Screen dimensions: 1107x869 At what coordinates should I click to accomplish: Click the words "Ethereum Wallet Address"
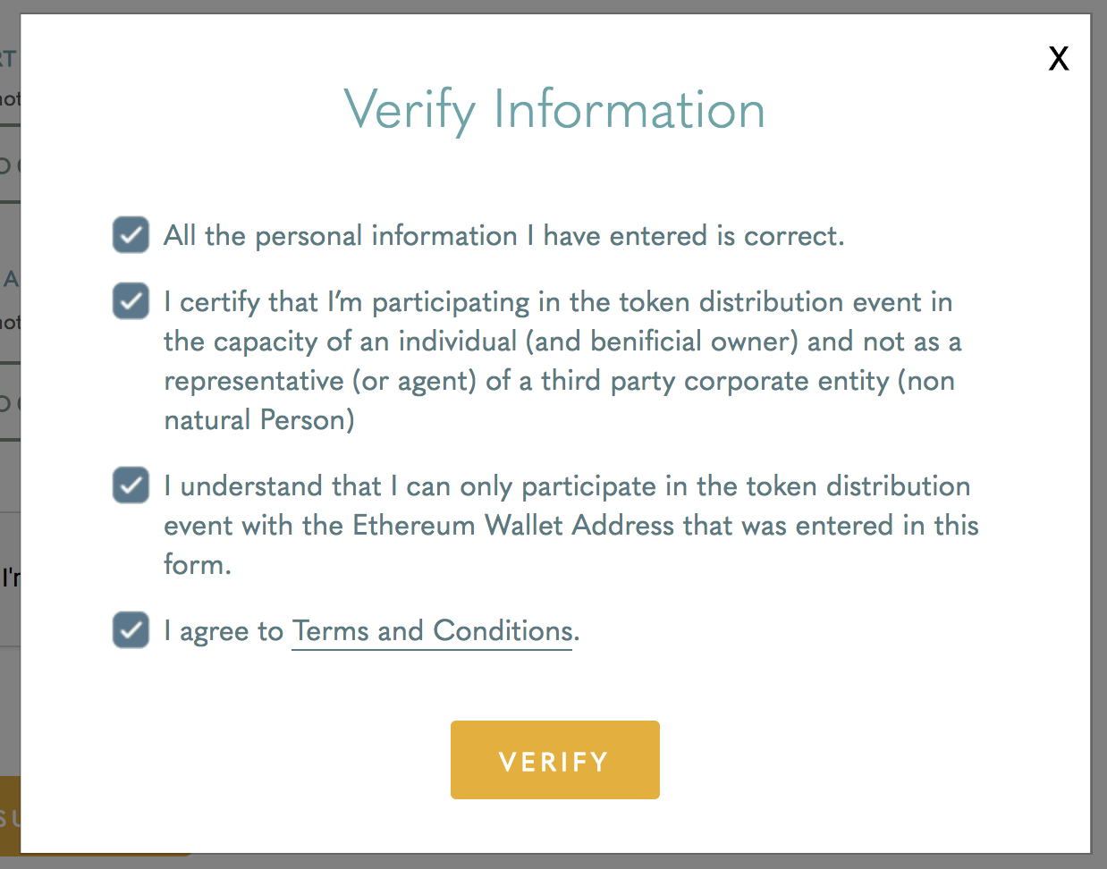click(513, 526)
